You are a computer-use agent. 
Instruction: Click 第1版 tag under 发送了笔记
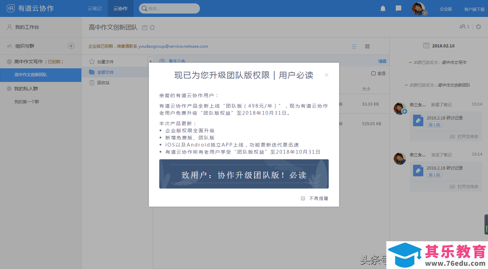click(434, 175)
